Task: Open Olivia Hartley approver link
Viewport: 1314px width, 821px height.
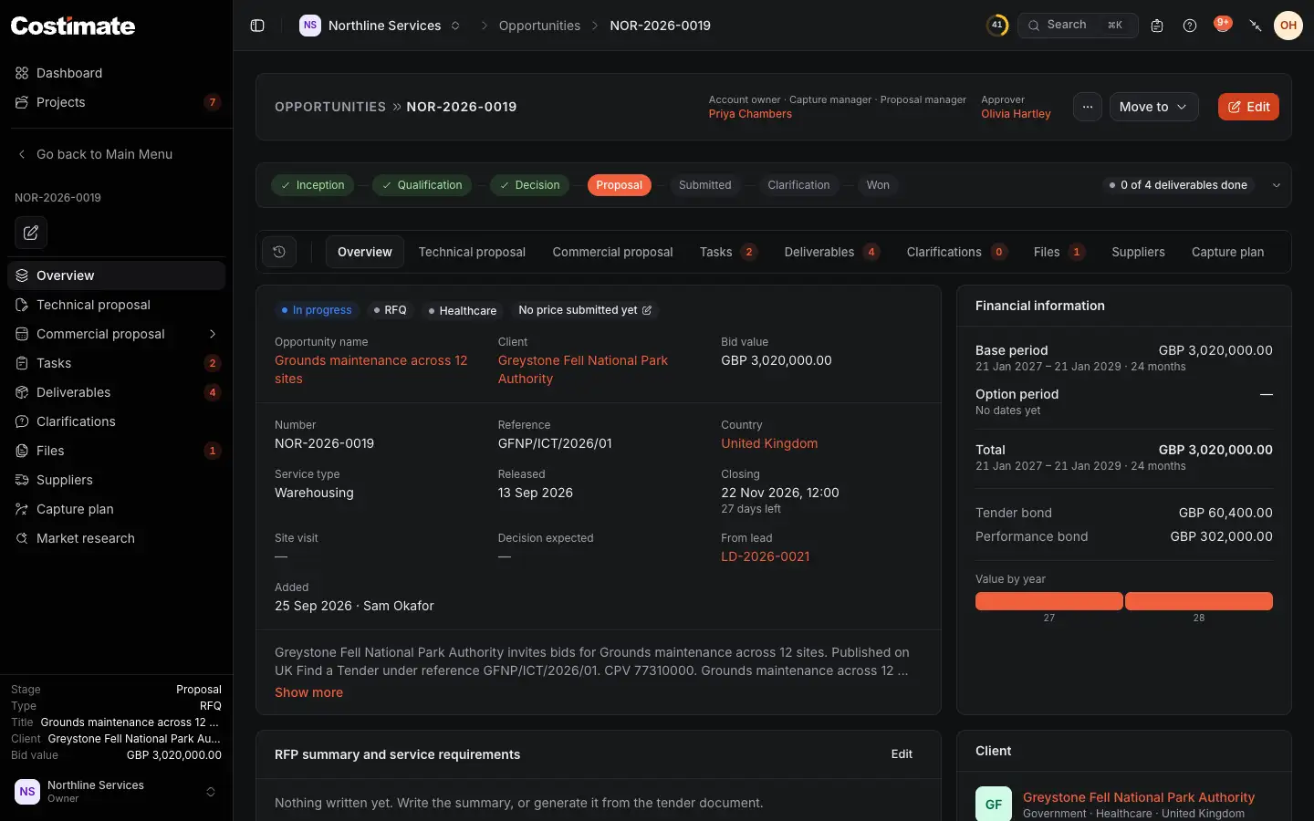Action: (x=1016, y=114)
